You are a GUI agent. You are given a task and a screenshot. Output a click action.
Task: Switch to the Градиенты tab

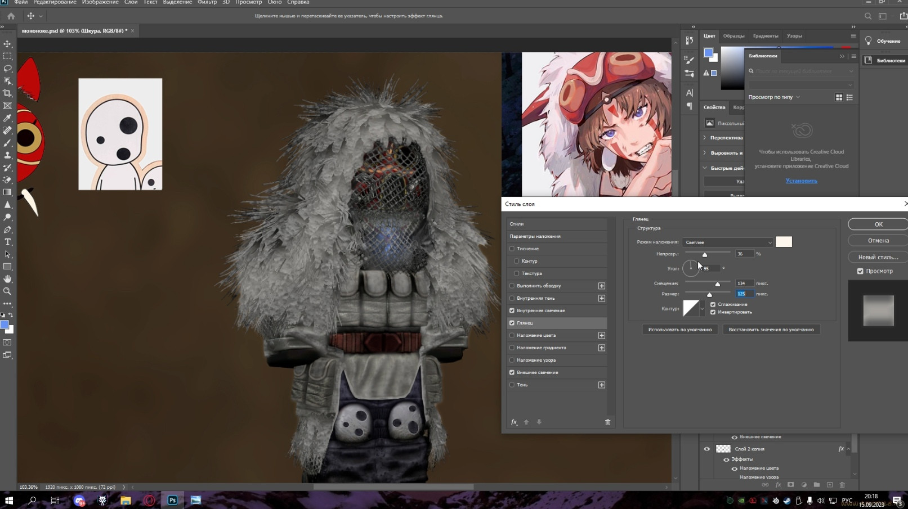click(766, 36)
